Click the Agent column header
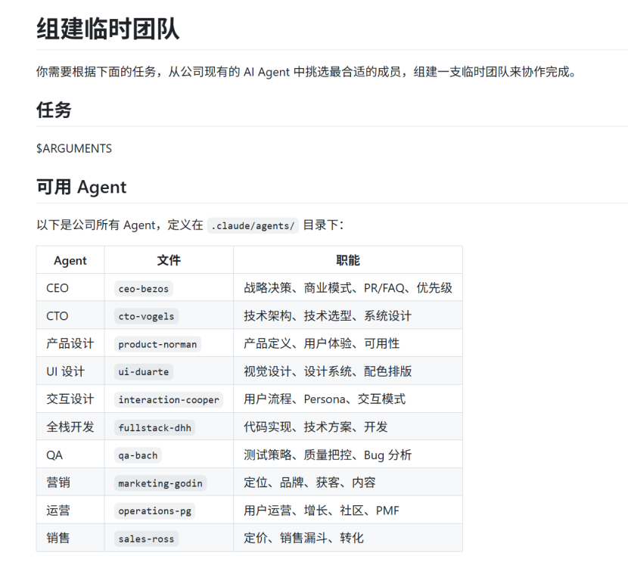The width and height of the screenshot is (628, 568). click(70, 261)
